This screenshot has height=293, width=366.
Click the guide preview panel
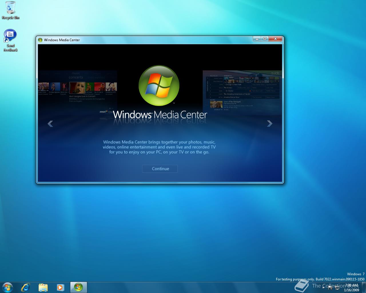pyautogui.click(x=242, y=92)
